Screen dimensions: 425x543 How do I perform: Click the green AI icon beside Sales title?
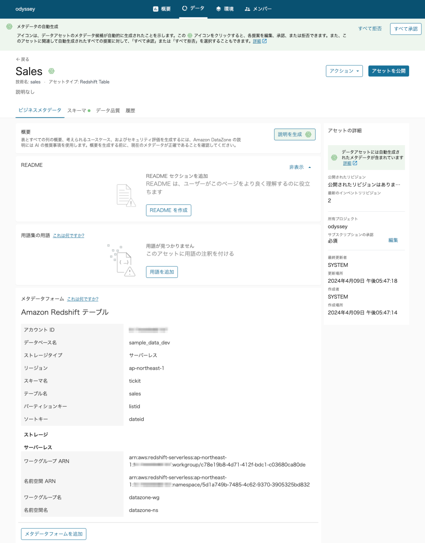click(x=52, y=72)
